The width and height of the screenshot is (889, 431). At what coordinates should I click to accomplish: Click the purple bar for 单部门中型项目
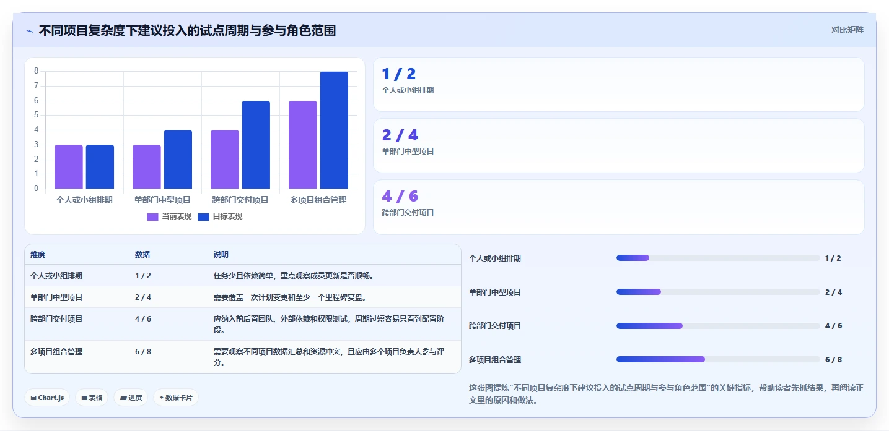pos(147,167)
